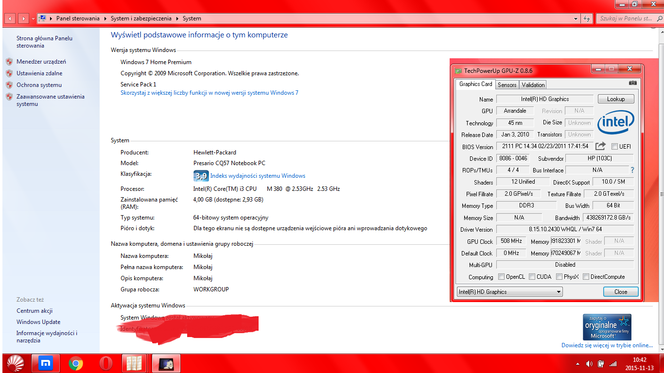This screenshot has height=373, width=664.
Task: Go forward with the Explorer forward arrow
Action: point(23,18)
